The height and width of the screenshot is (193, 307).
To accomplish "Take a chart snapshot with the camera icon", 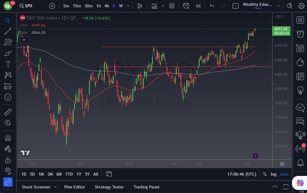I will [x=289, y=5].
